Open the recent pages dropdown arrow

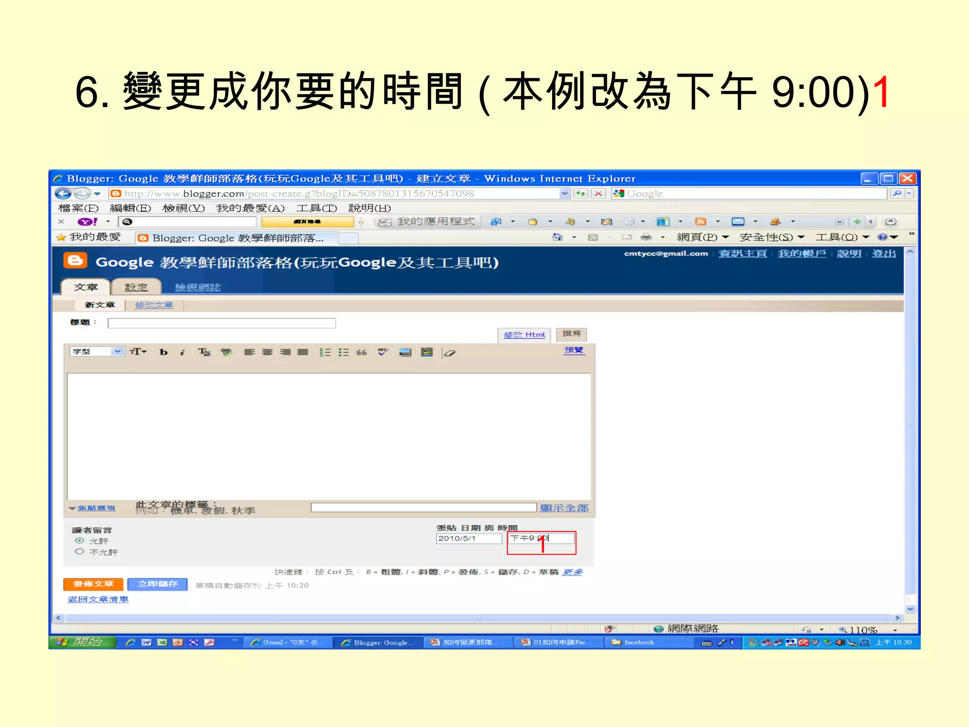[97, 194]
